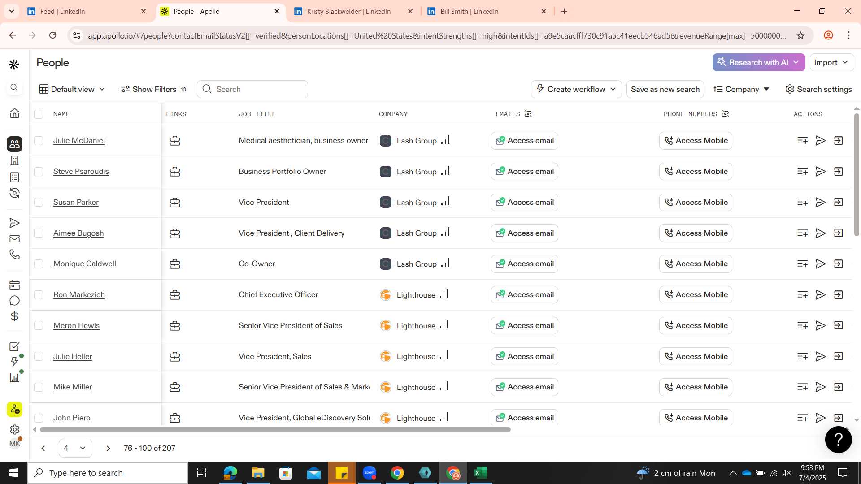
Task: Open the Settings gear icon in sidebar
Action: (x=14, y=429)
